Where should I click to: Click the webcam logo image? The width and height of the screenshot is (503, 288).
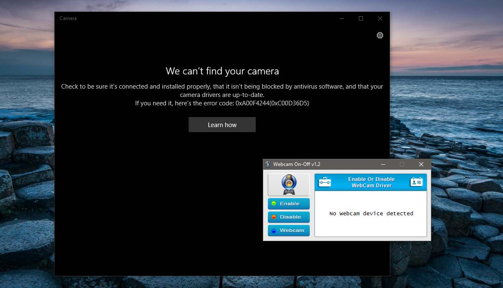click(x=288, y=184)
